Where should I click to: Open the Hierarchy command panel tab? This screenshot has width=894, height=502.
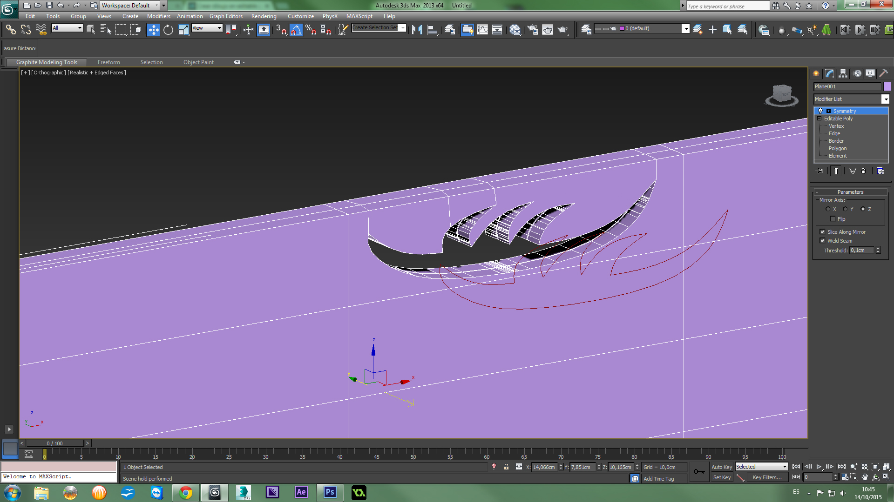click(x=843, y=73)
